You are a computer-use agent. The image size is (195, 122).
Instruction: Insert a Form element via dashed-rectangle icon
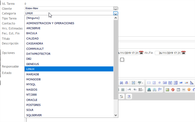click(149, 83)
